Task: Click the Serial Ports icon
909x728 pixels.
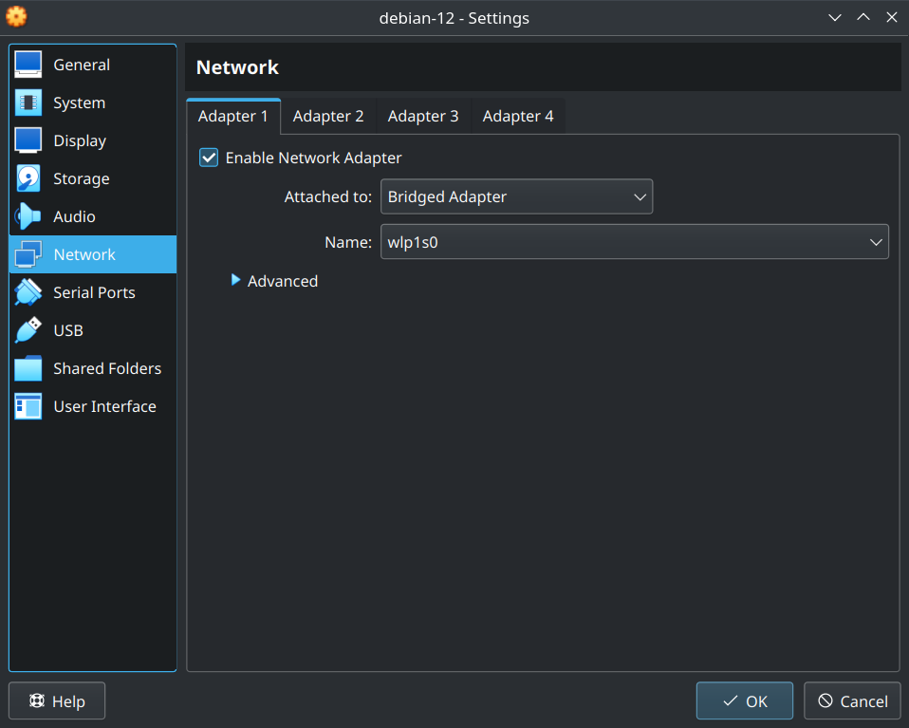Action: [28, 291]
